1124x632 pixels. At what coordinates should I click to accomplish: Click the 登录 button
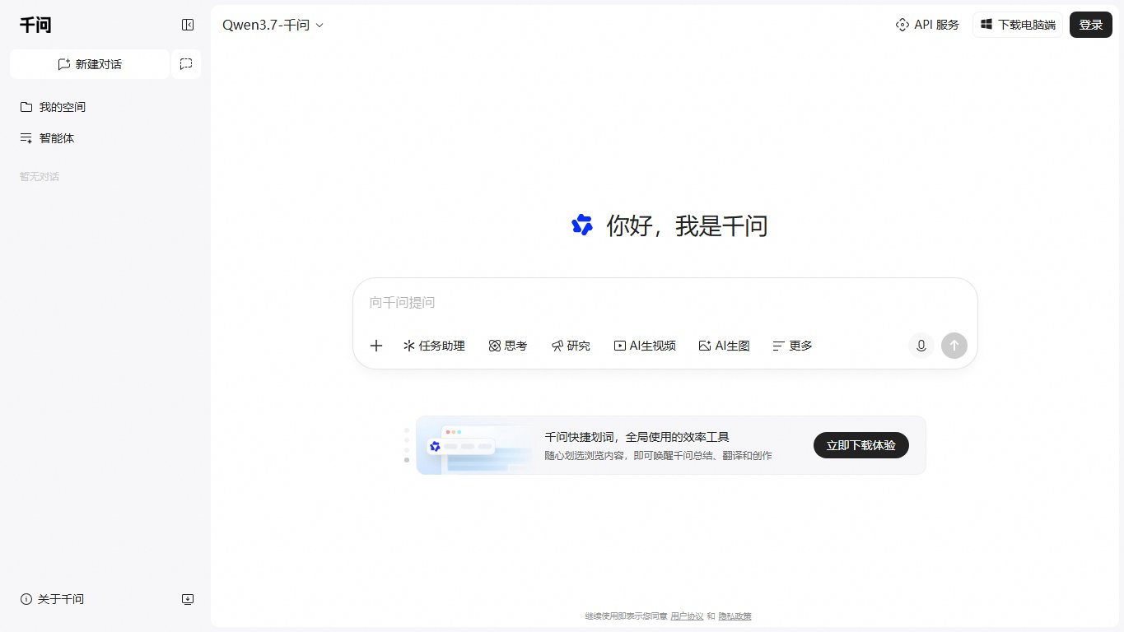1091,25
